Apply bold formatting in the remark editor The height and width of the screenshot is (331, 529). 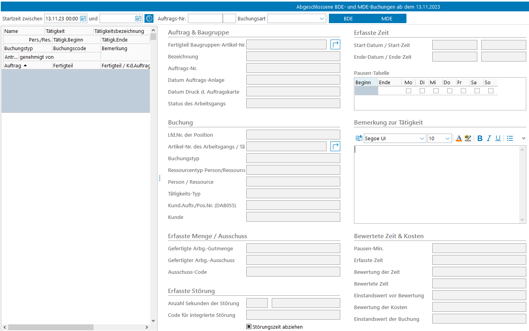pyautogui.click(x=480, y=138)
